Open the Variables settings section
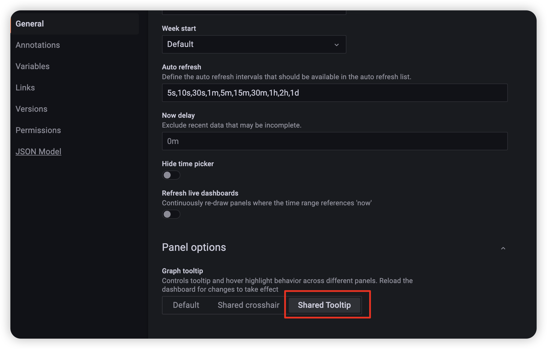The height and width of the screenshot is (349, 547). [x=33, y=66]
